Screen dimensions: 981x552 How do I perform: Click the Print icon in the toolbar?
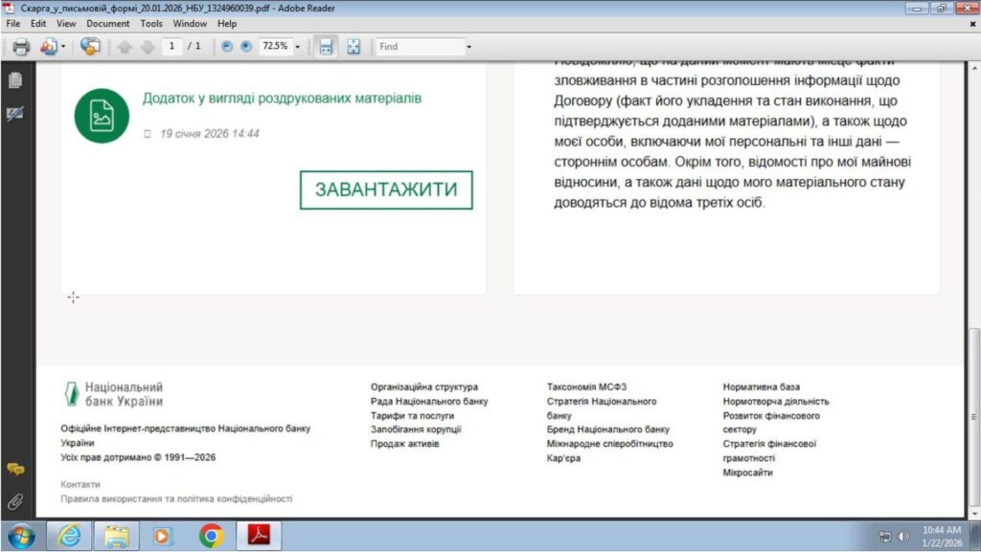tap(20, 46)
